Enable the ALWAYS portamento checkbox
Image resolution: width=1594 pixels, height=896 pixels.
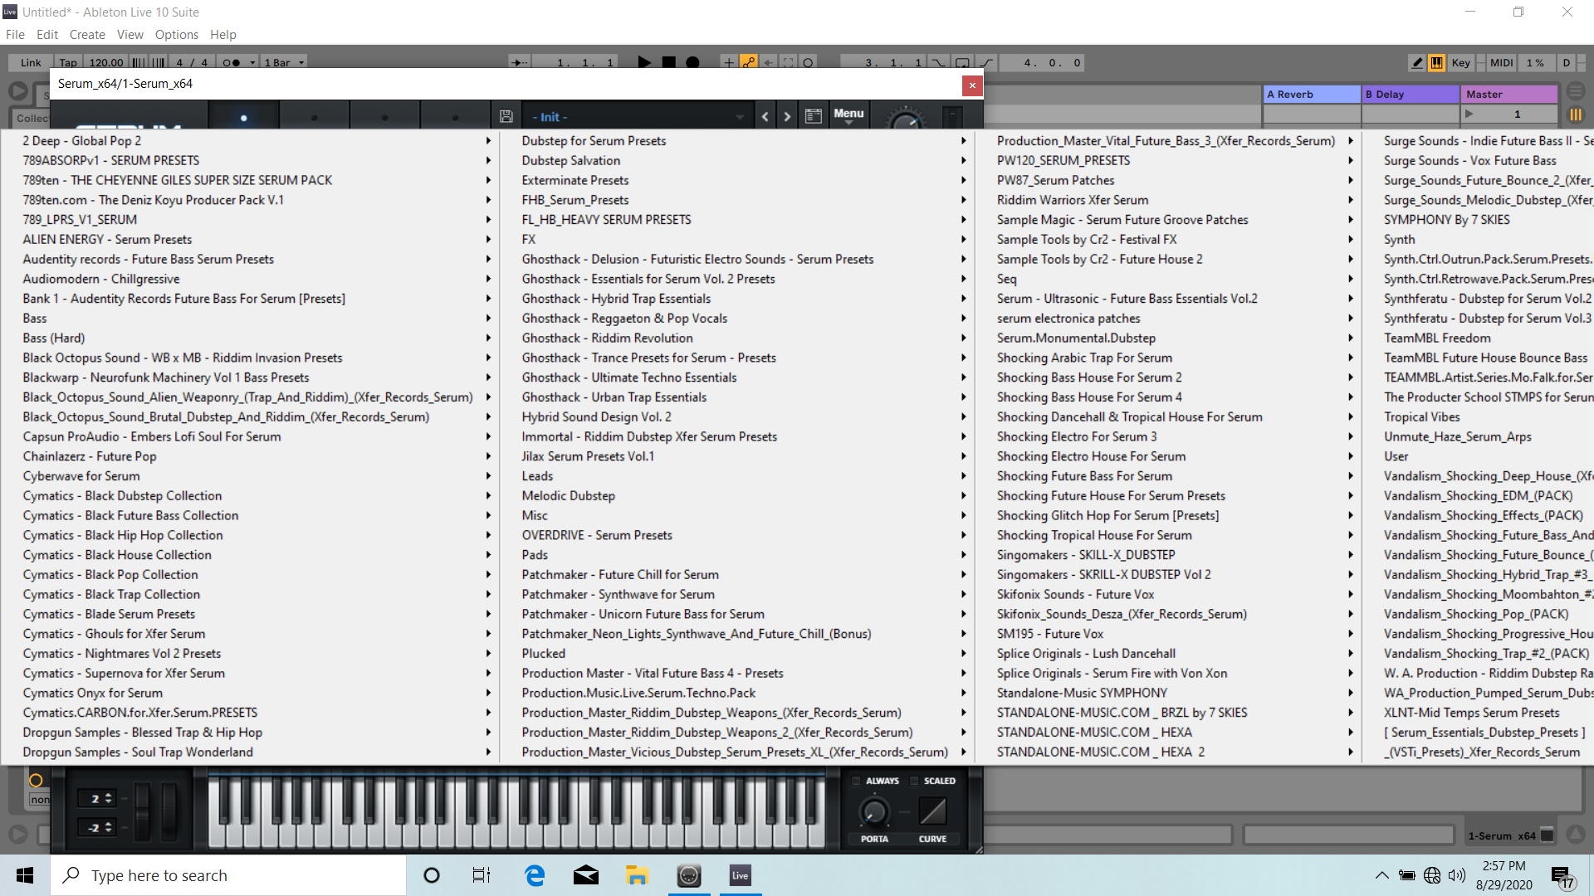(857, 781)
